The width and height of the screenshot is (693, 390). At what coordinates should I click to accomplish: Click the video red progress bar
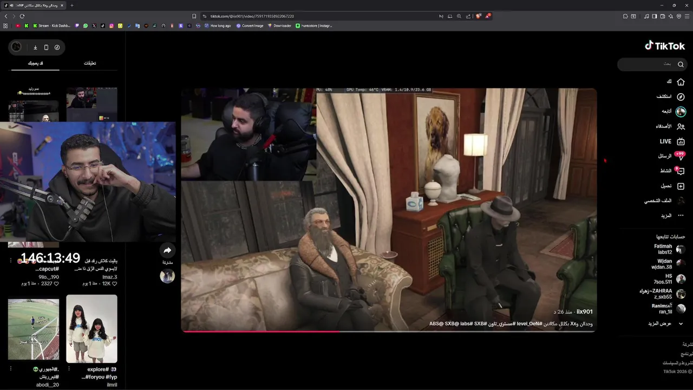click(261, 331)
